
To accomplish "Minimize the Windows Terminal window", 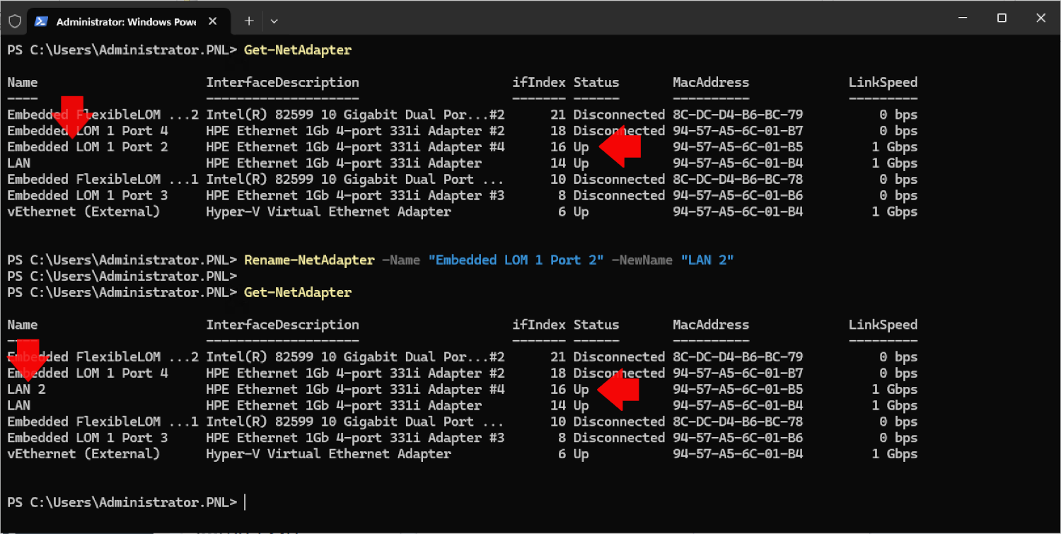I will (x=963, y=18).
